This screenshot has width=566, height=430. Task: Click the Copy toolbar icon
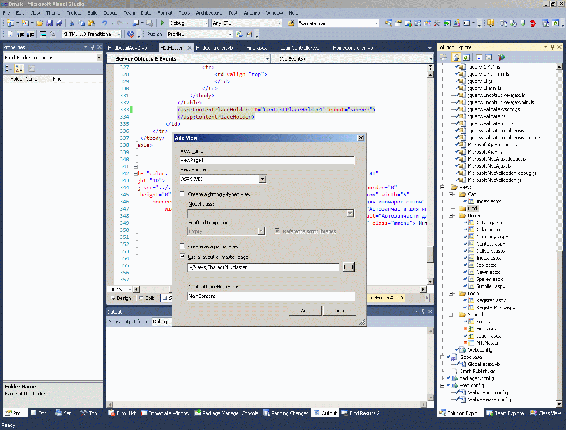(81, 23)
